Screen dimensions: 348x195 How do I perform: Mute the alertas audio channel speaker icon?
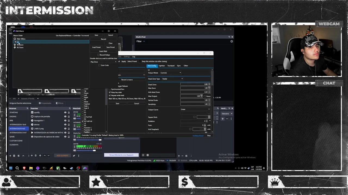click(75, 118)
